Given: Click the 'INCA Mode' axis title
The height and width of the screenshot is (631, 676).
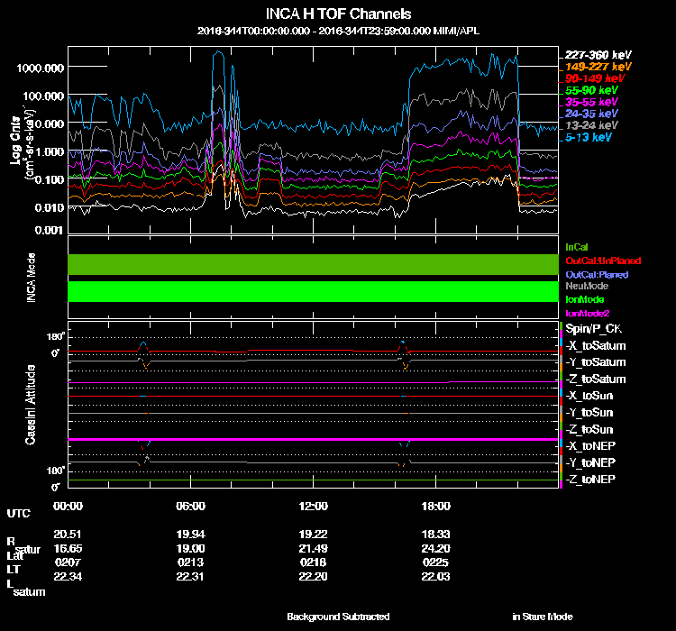Looking at the screenshot, I should coord(32,278).
